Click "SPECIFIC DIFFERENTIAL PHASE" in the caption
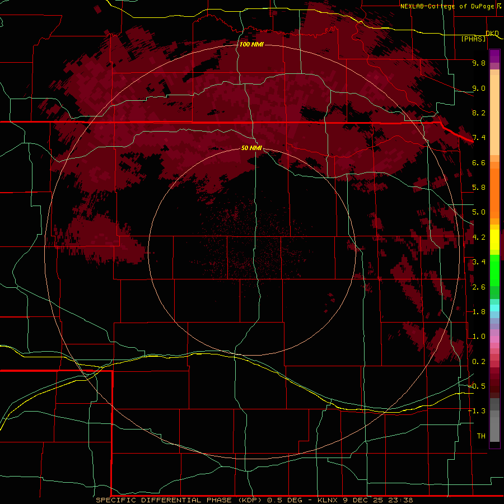 164,500
